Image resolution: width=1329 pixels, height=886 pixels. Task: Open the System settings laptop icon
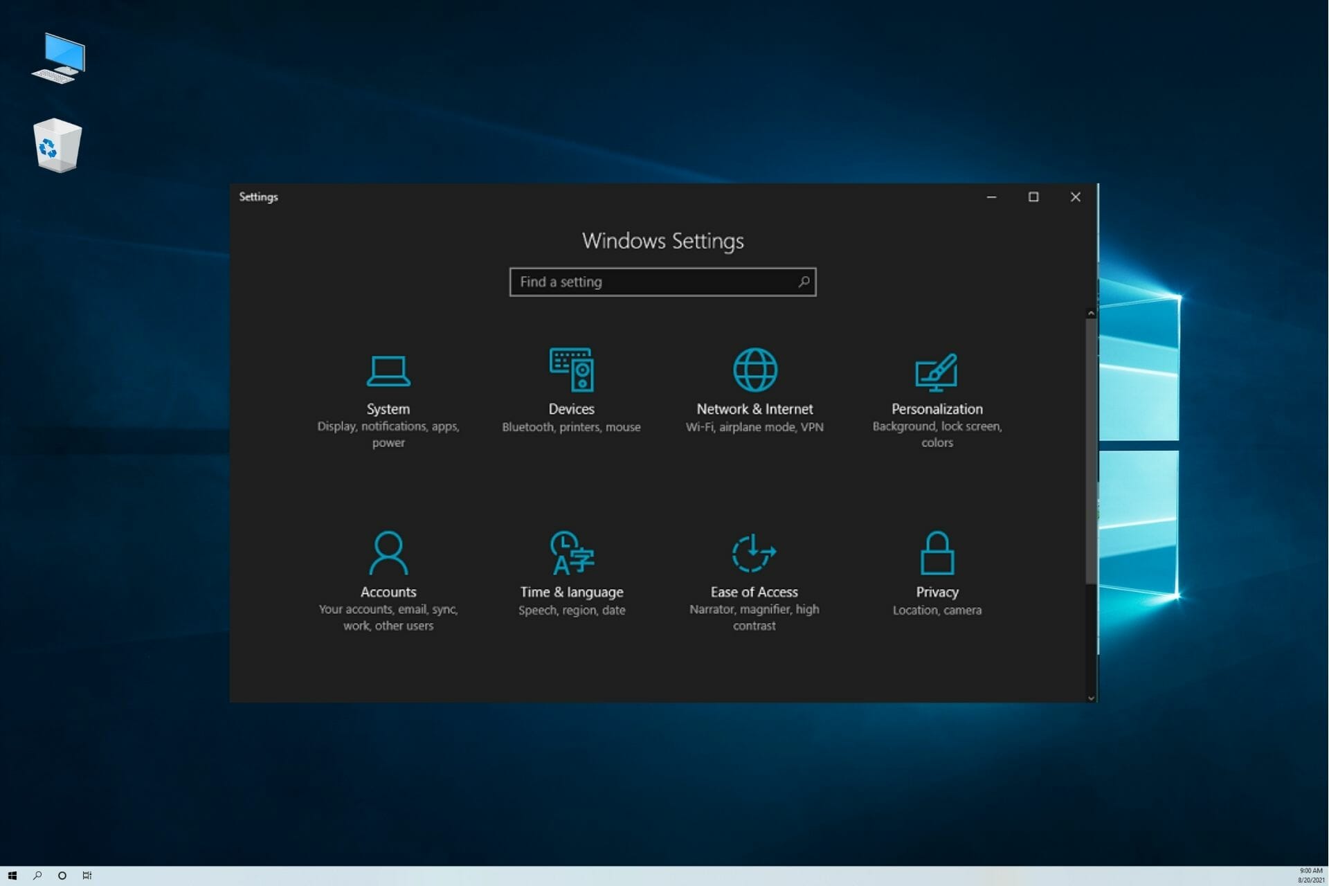click(388, 371)
